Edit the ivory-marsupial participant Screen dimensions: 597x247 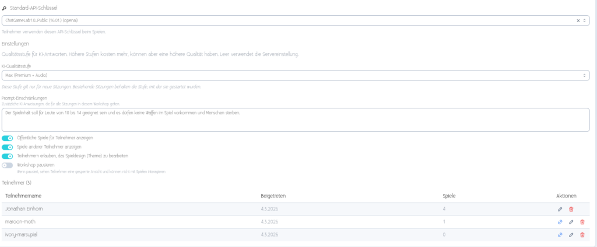coord(571,235)
